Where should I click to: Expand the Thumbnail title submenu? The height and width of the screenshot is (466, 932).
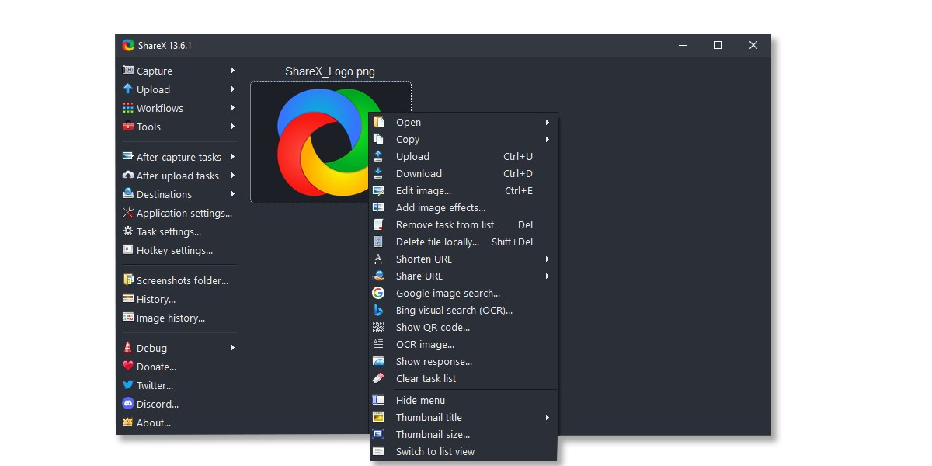tap(547, 418)
